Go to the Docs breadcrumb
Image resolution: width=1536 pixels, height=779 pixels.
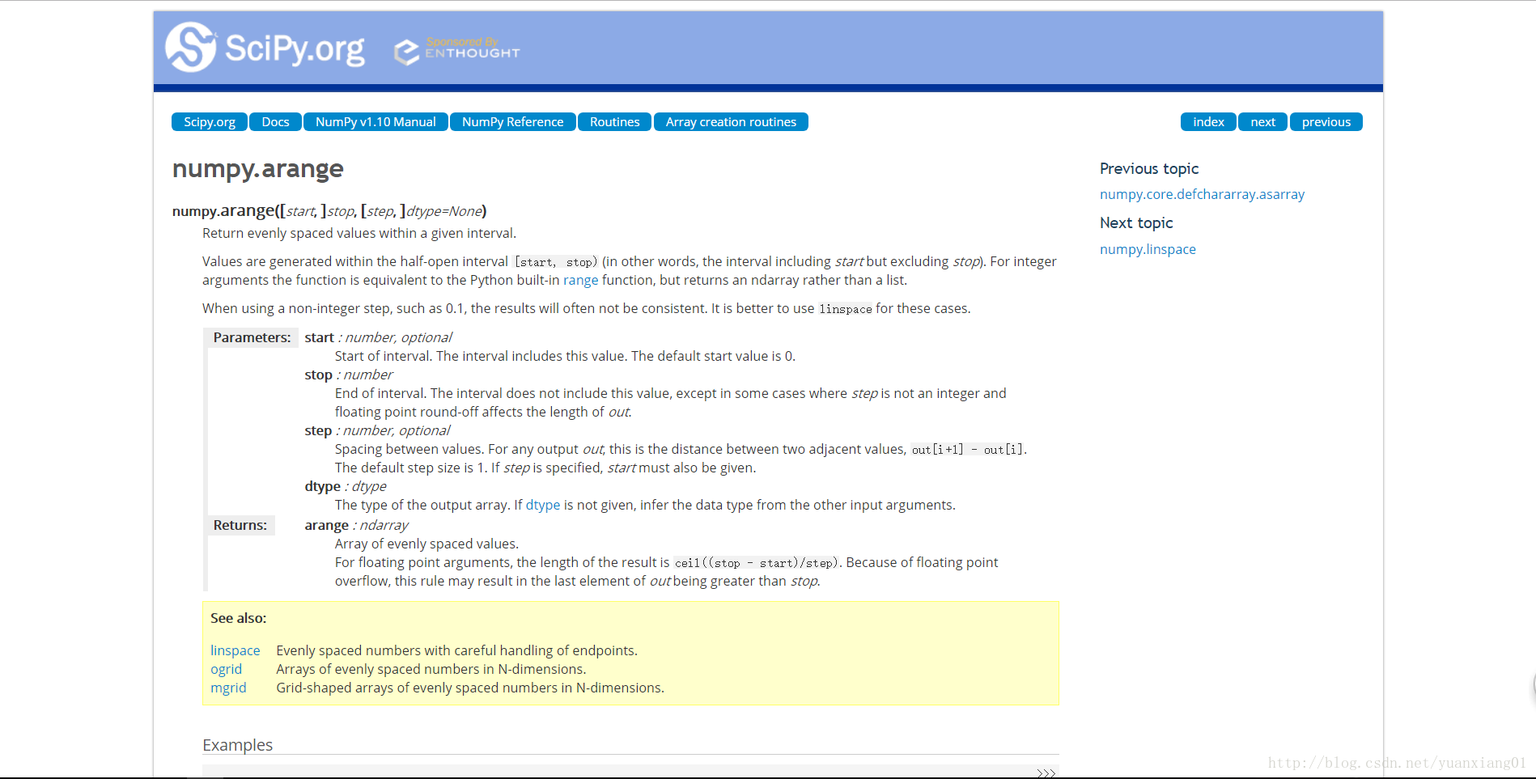275,122
